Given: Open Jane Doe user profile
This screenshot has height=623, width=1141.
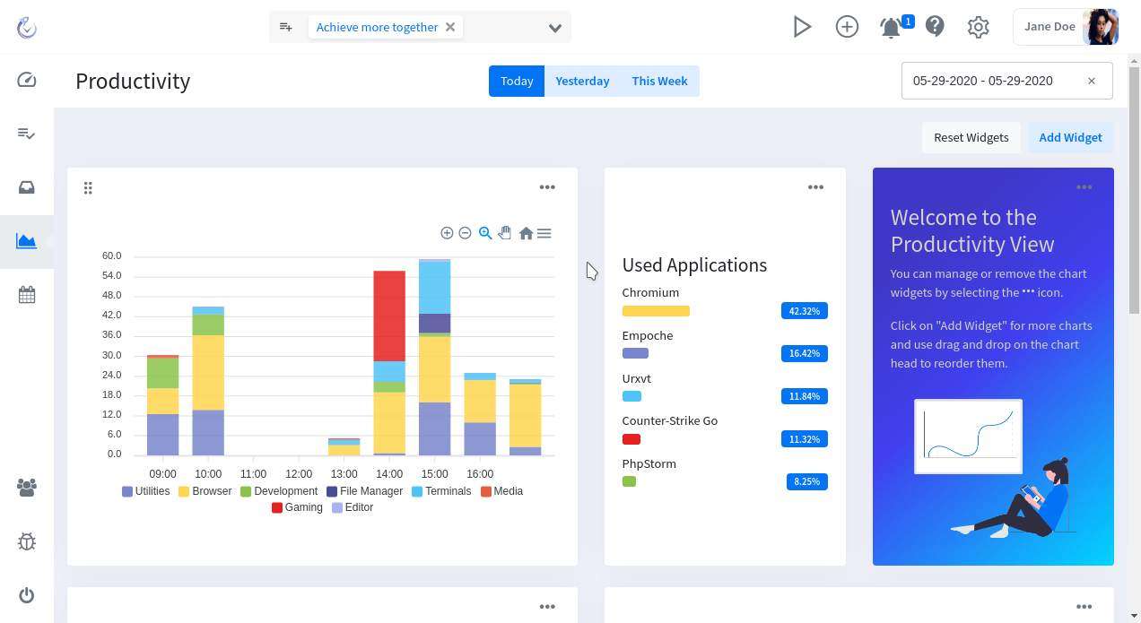Looking at the screenshot, I should point(1067,27).
